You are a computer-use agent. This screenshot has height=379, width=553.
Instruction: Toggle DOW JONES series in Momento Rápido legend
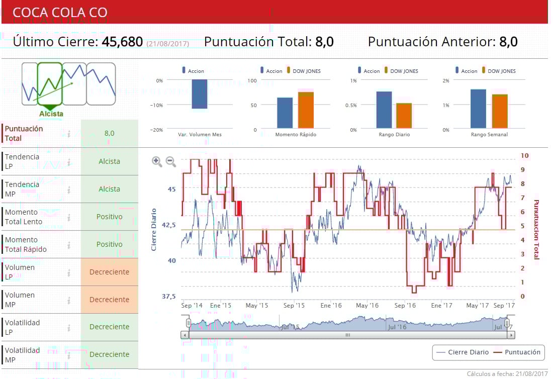(304, 70)
